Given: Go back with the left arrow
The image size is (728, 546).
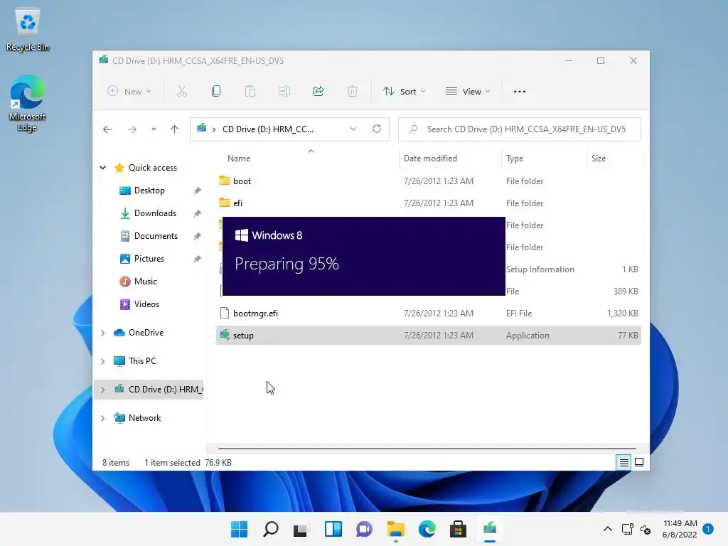Looking at the screenshot, I should (107, 129).
